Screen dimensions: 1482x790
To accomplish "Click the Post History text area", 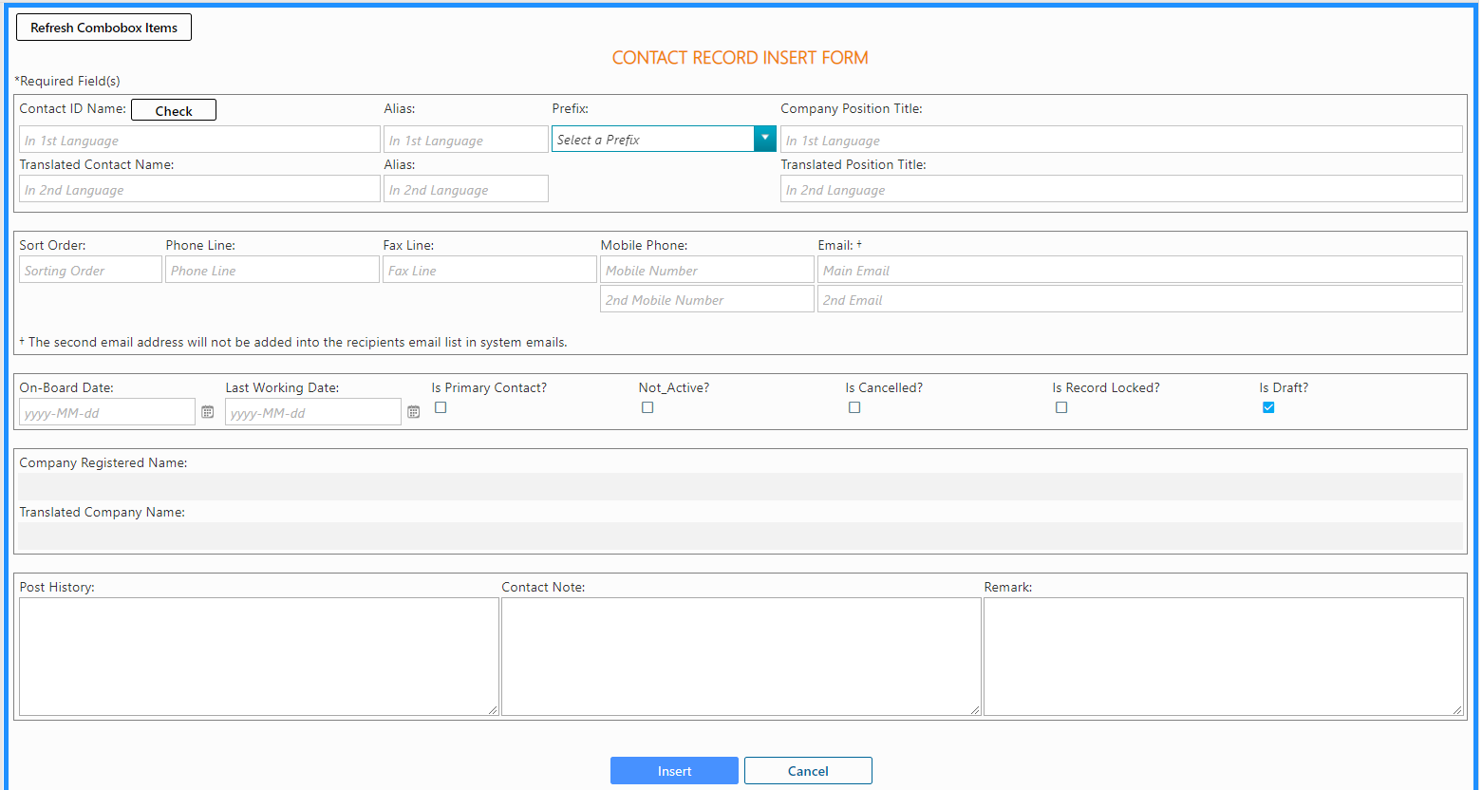I will pyautogui.click(x=258, y=656).
